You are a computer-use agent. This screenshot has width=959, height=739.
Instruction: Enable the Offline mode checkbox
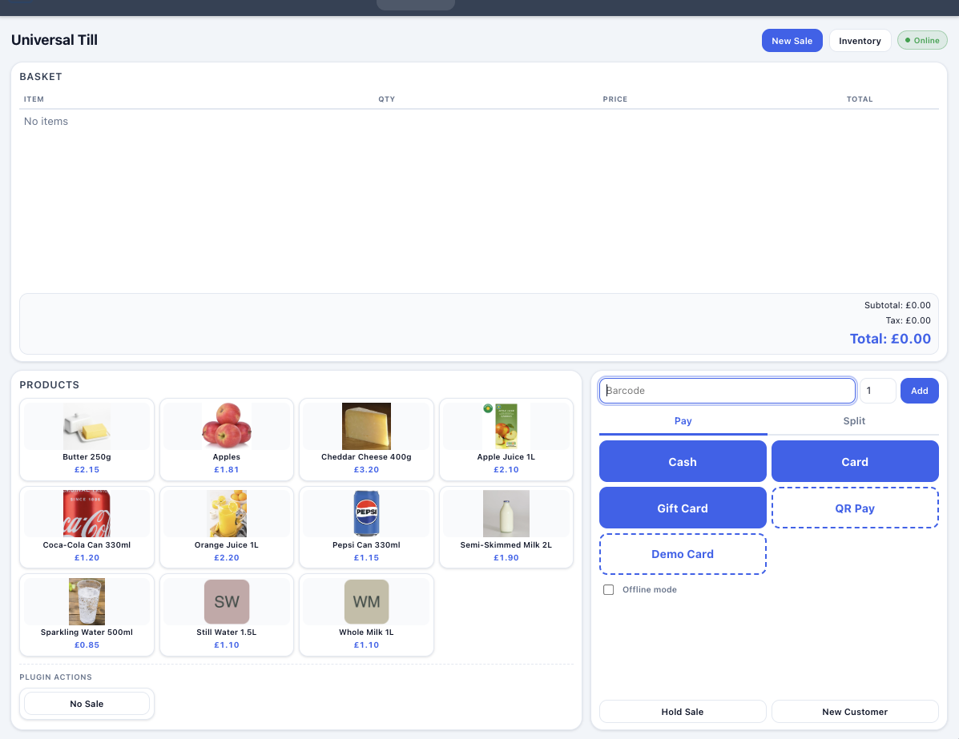pos(609,590)
